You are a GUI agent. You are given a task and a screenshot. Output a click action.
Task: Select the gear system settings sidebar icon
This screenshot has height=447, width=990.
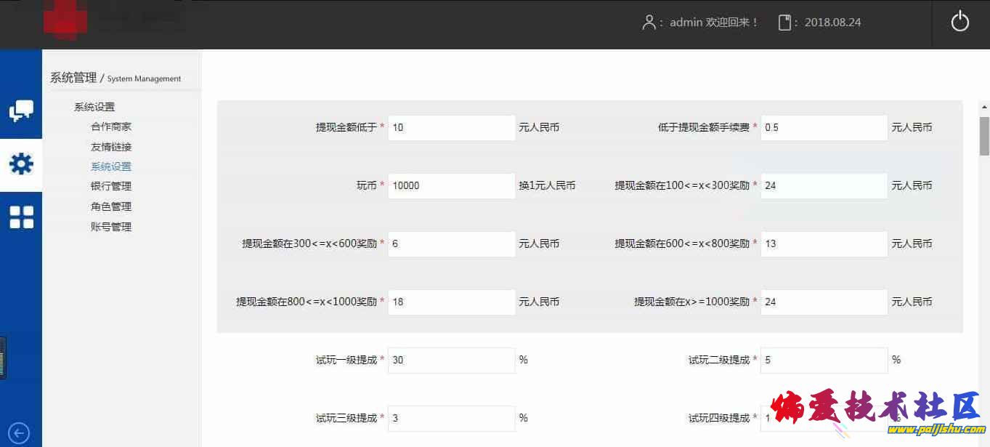pyautogui.click(x=21, y=164)
